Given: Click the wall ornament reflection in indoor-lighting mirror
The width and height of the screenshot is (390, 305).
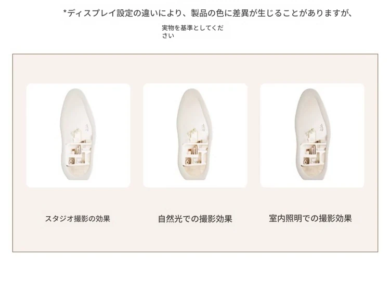Looking at the screenshot, I should click(x=321, y=127).
